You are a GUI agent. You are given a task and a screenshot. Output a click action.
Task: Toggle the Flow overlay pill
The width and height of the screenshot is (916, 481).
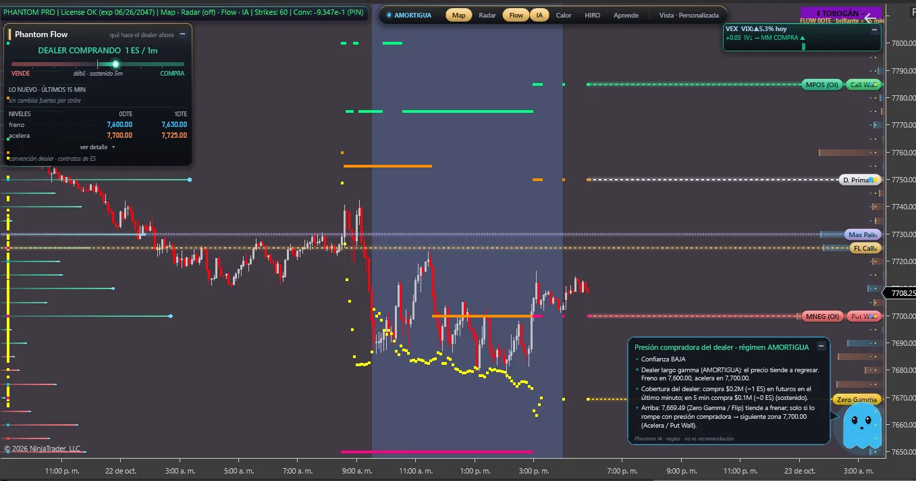pyautogui.click(x=516, y=15)
